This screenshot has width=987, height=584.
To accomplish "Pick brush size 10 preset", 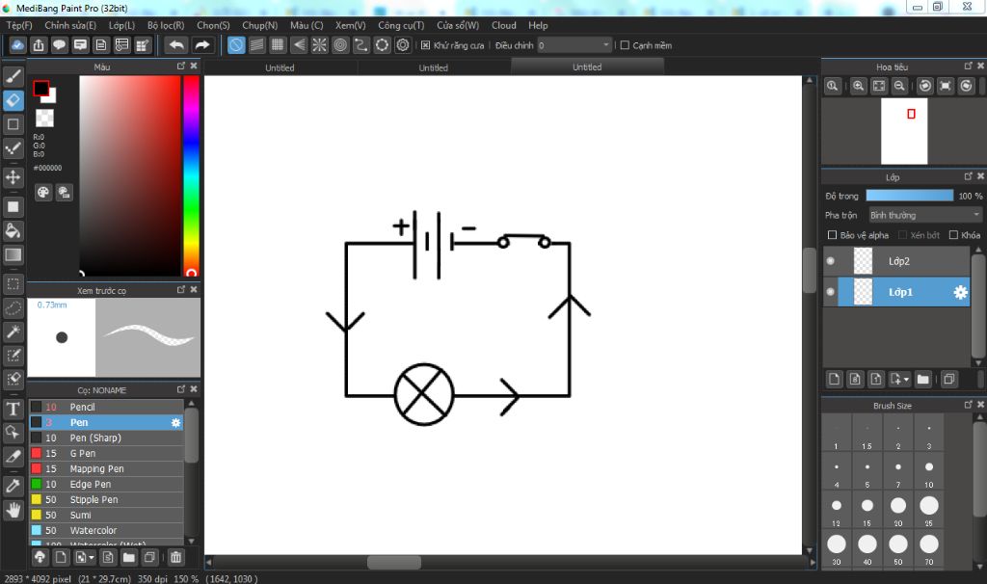I will coord(929,472).
